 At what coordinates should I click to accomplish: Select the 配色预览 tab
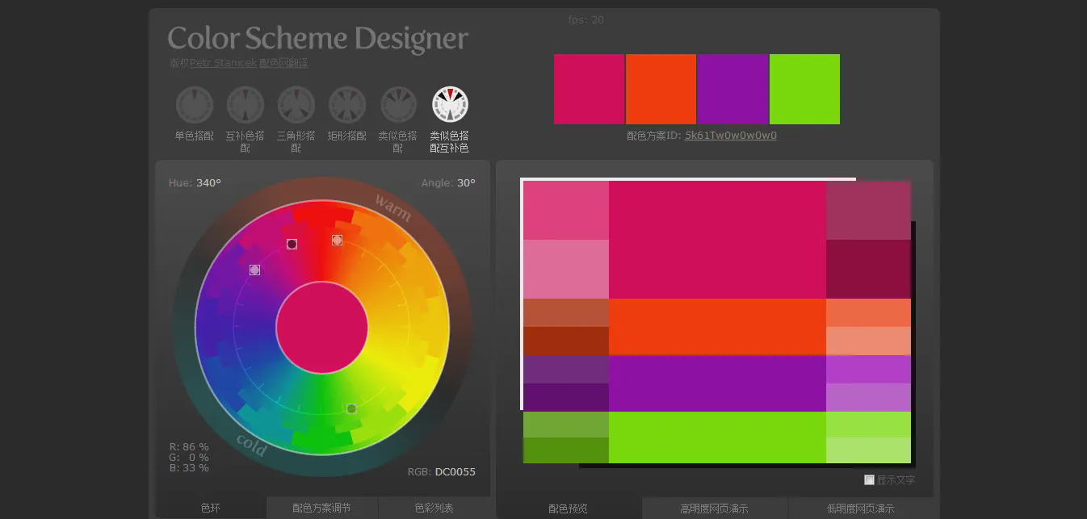coord(568,509)
